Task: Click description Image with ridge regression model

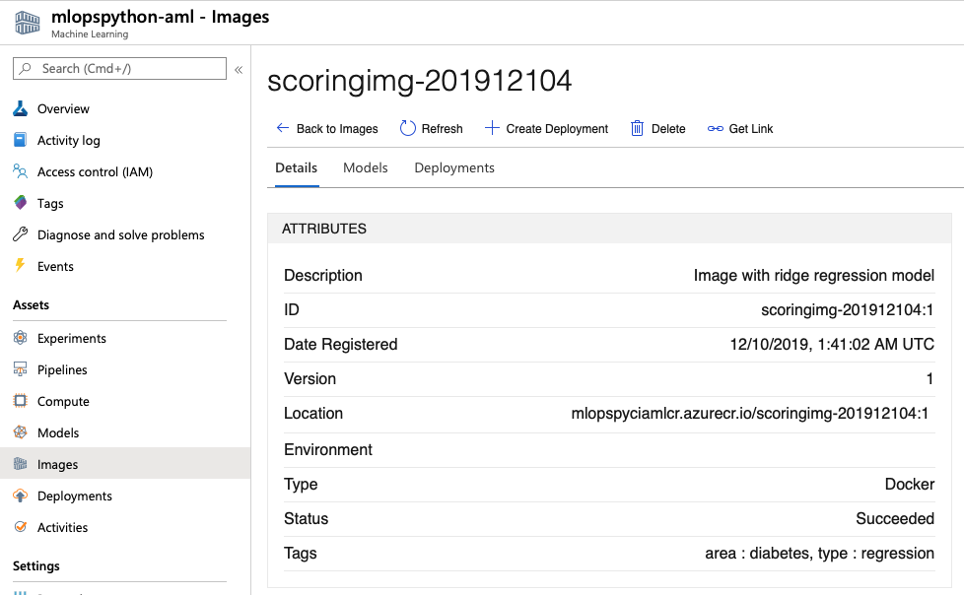Action: [813, 275]
